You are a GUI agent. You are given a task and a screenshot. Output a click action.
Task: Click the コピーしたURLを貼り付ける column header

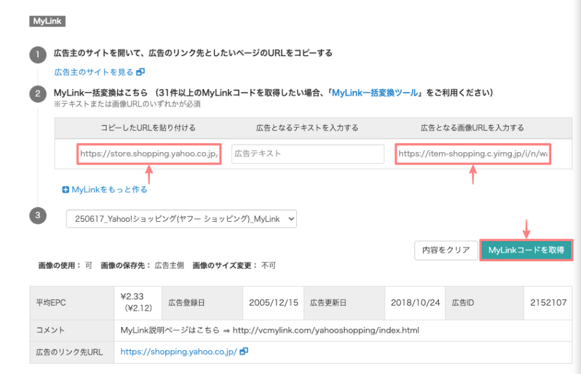point(148,128)
